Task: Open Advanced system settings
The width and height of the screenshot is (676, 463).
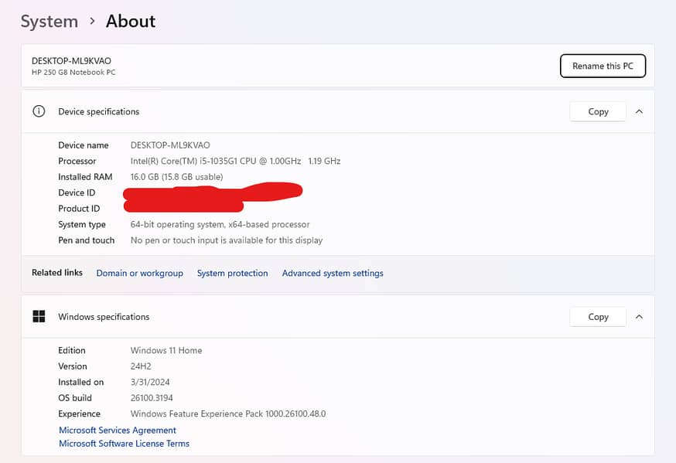Action: (333, 274)
